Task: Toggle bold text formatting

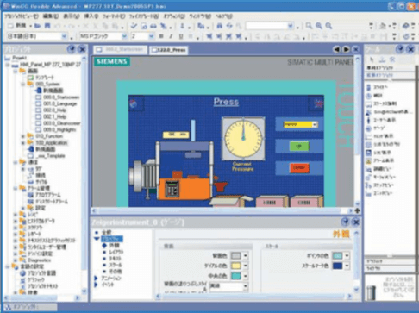Action: (x=161, y=36)
